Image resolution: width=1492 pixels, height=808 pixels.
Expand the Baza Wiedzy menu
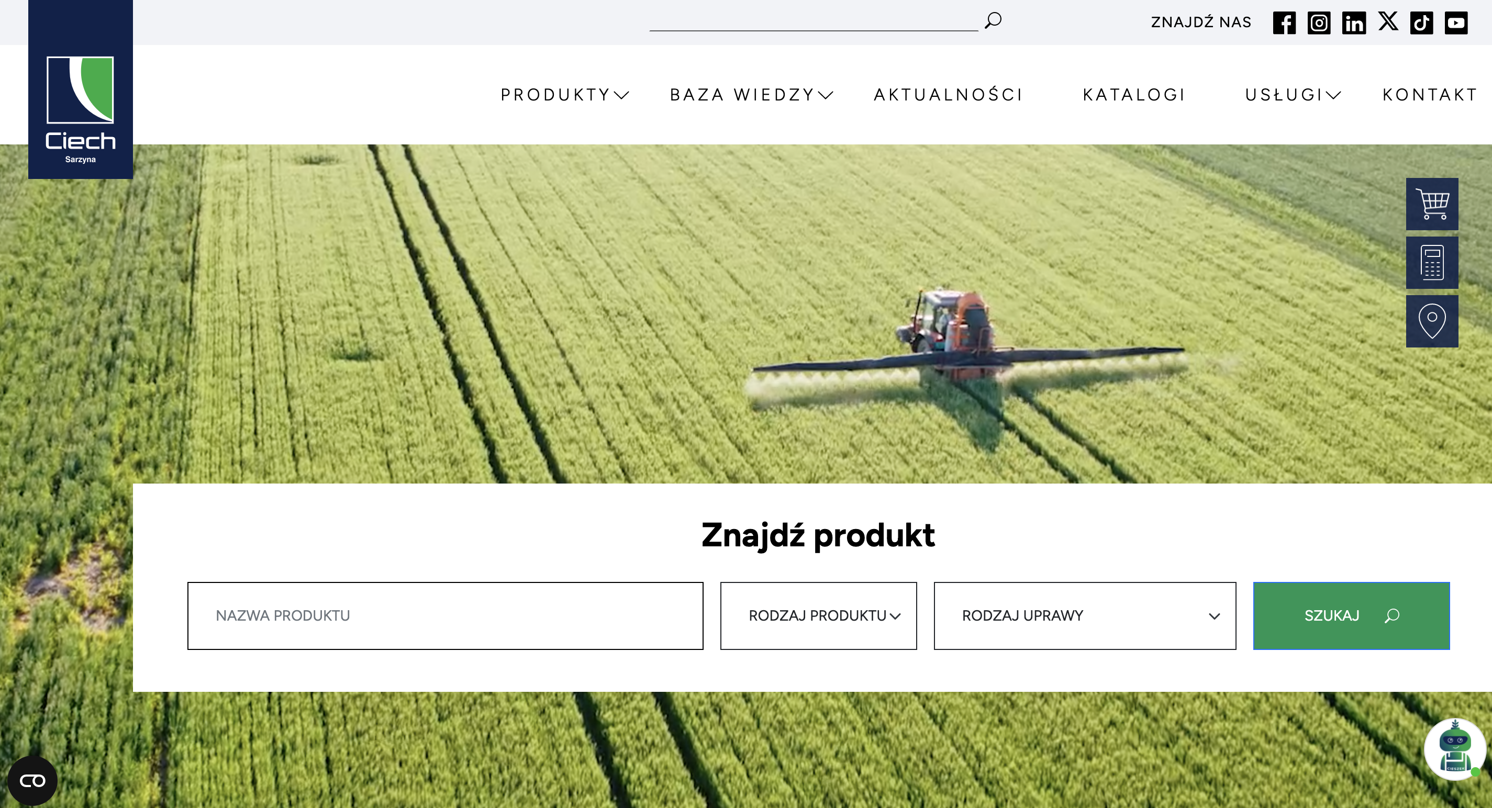[x=751, y=95]
